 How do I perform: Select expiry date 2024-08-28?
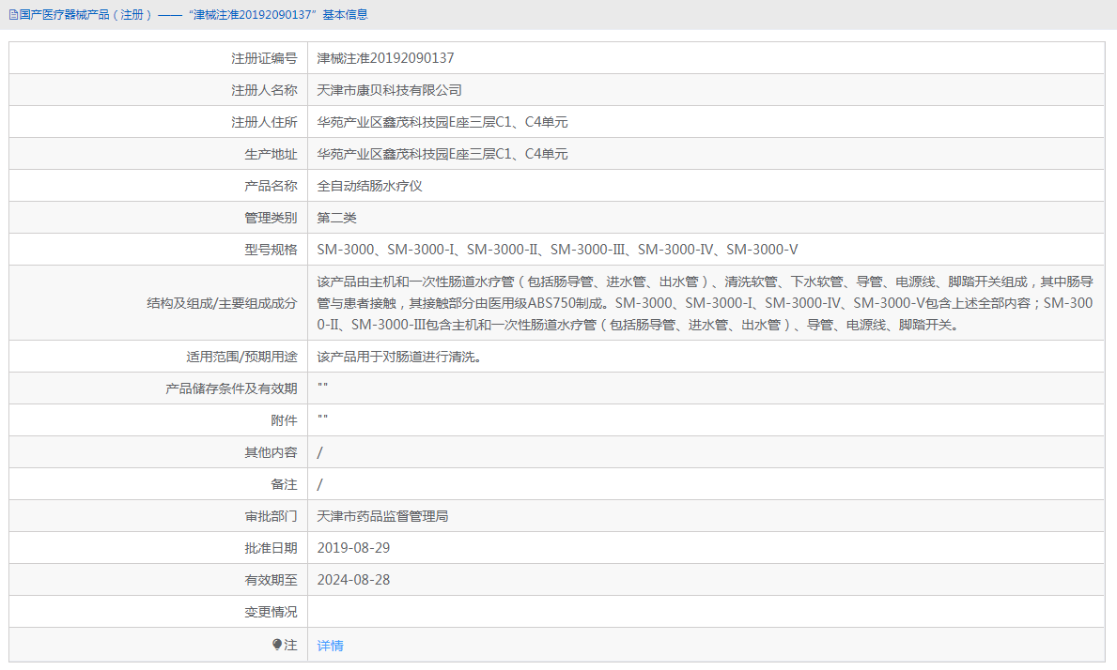(353, 580)
